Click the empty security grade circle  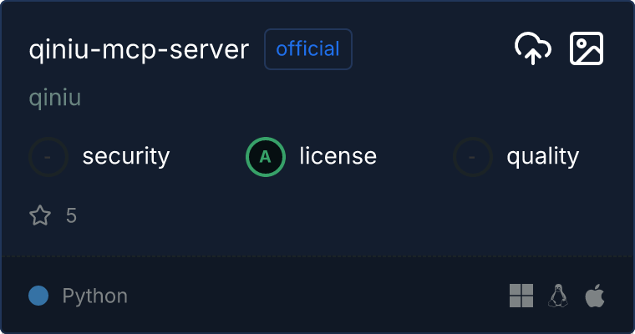[x=48, y=156]
